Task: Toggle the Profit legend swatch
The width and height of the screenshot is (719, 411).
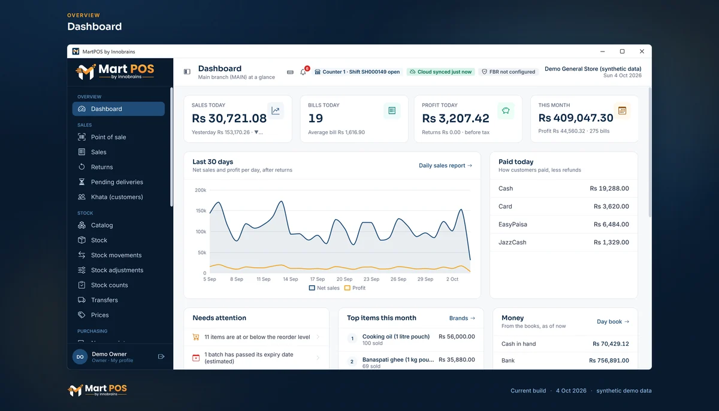Action: (x=348, y=288)
